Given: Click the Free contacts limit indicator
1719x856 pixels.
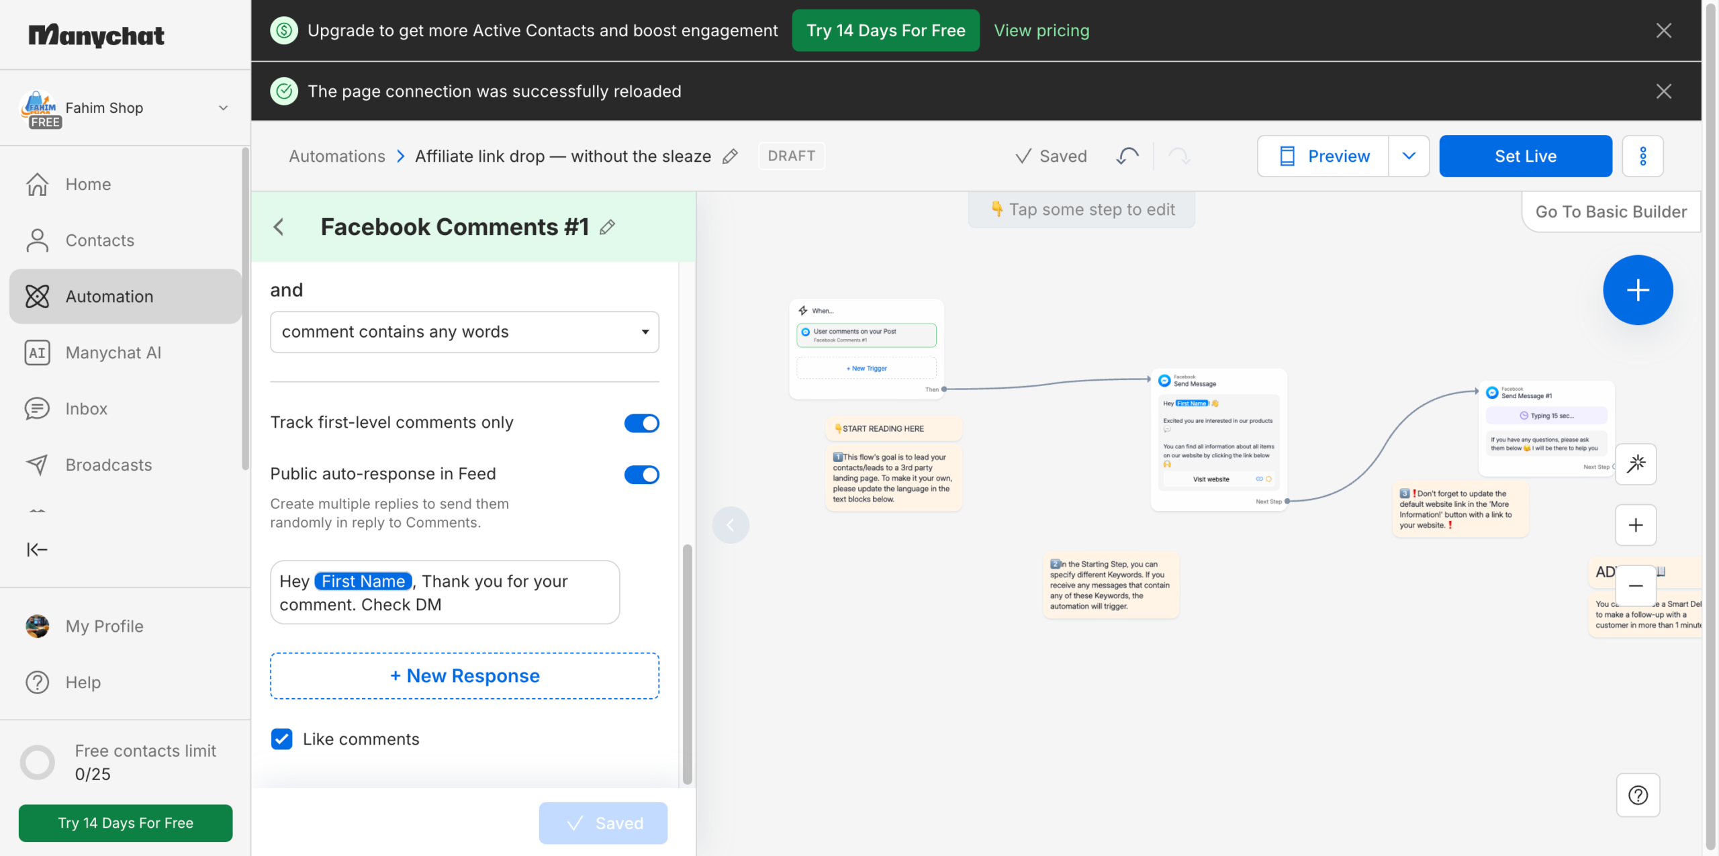Looking at the screenshot, I should 126,762.
